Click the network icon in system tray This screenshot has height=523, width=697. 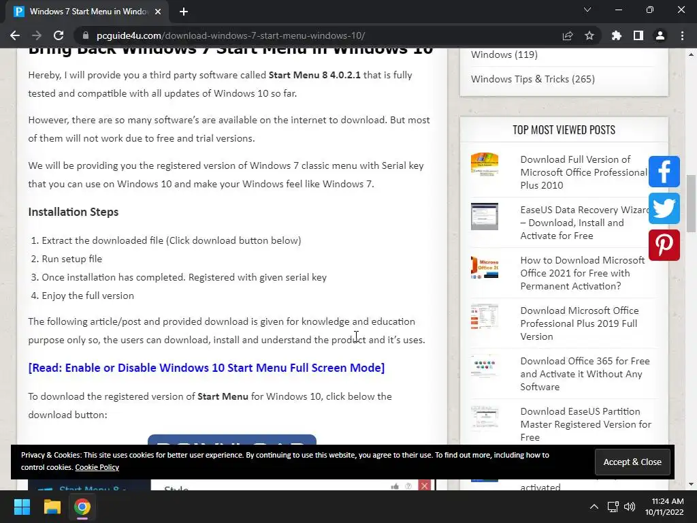(x=613, y=507)
